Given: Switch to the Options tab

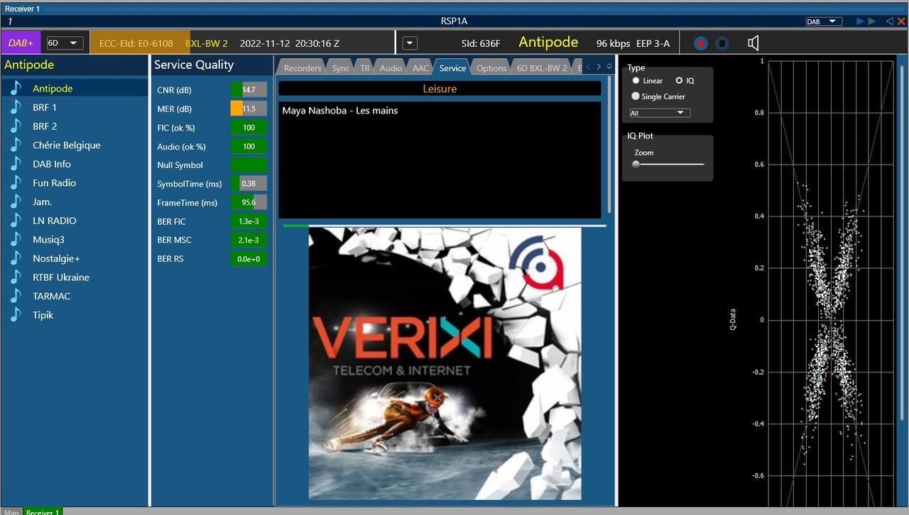Looking at the screenshot, I should click(x=491, y=67).
